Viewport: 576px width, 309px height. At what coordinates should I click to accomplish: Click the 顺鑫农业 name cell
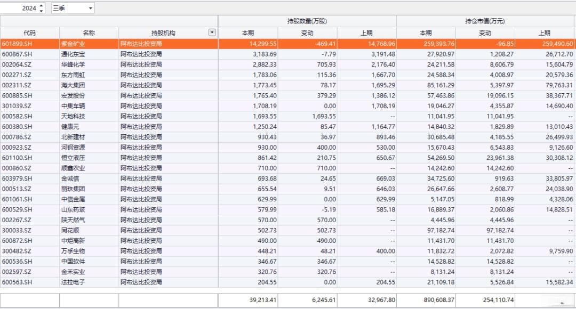[89, 168]
